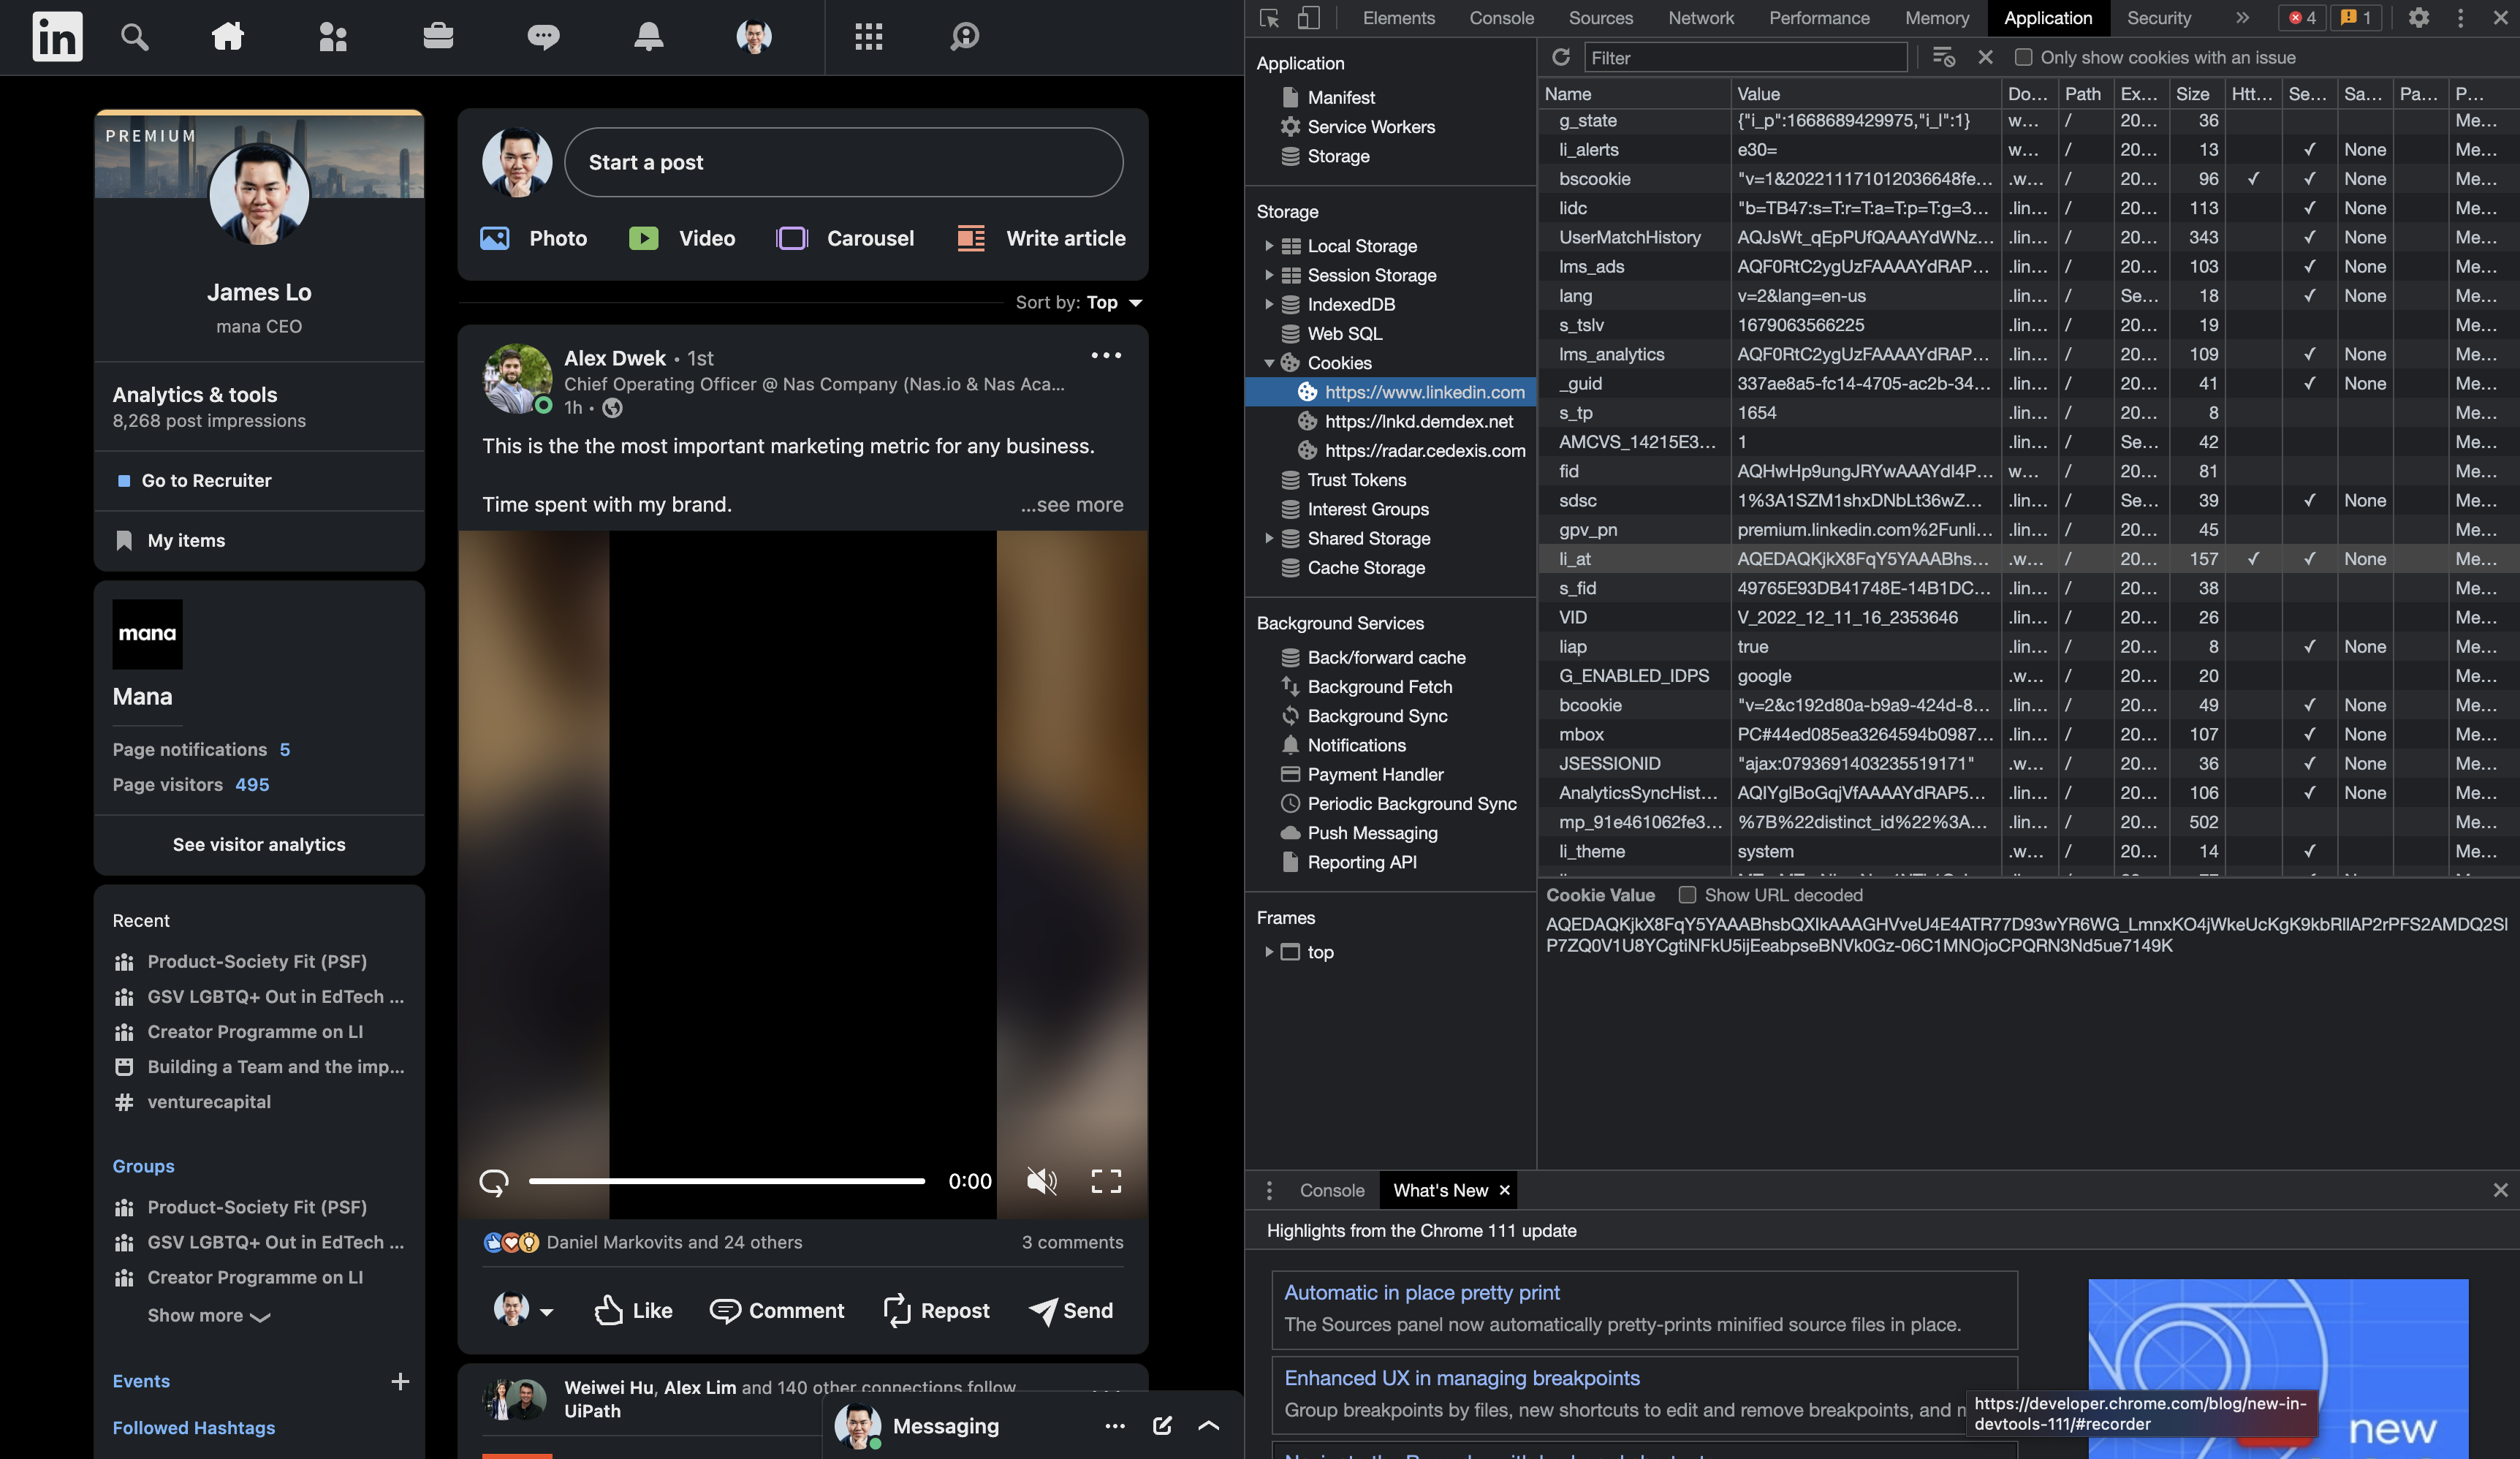
Task: Send Alex Dwek's post
Action: 1071,1311
